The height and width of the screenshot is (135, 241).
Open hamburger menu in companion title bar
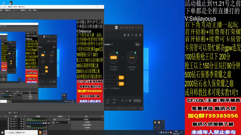coord(133,28)
